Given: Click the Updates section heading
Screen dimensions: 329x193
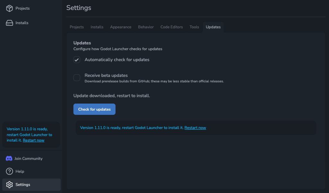Looking at the screenshot, I should tap(82, 43).
